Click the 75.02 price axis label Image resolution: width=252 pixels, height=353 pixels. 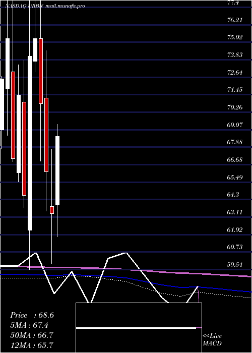[x=235, y=37]
